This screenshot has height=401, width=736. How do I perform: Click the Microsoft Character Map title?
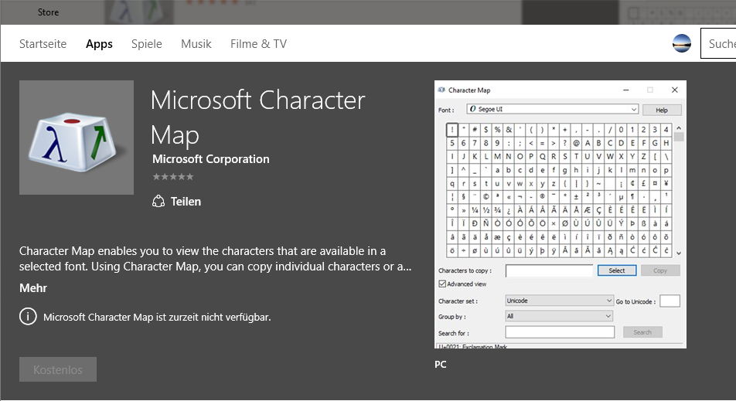click(x=257, y=117)
